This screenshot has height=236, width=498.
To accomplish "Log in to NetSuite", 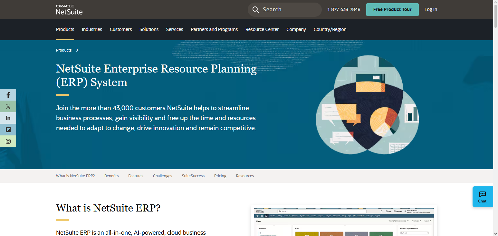I will 431,9.
